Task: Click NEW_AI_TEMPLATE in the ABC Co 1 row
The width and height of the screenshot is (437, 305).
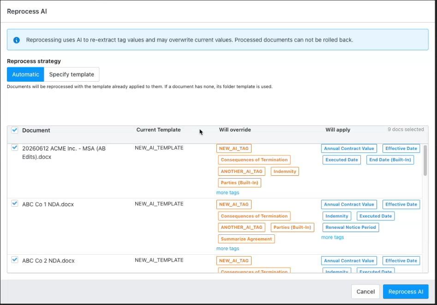Action: (x=159, y=204)
